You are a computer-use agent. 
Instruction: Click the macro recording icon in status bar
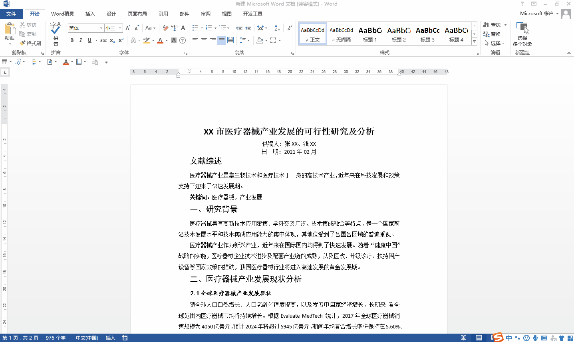[125, 338]
